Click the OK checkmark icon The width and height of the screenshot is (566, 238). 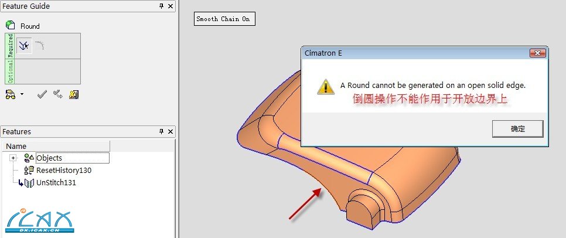coord(42,94)
